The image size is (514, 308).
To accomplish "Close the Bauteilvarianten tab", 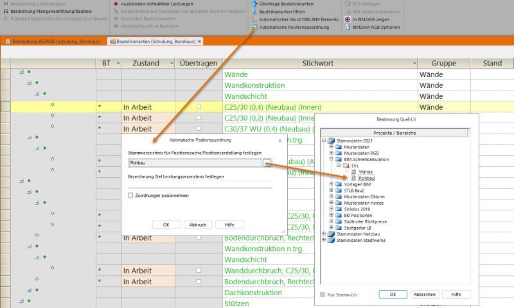I will point(200,41).
